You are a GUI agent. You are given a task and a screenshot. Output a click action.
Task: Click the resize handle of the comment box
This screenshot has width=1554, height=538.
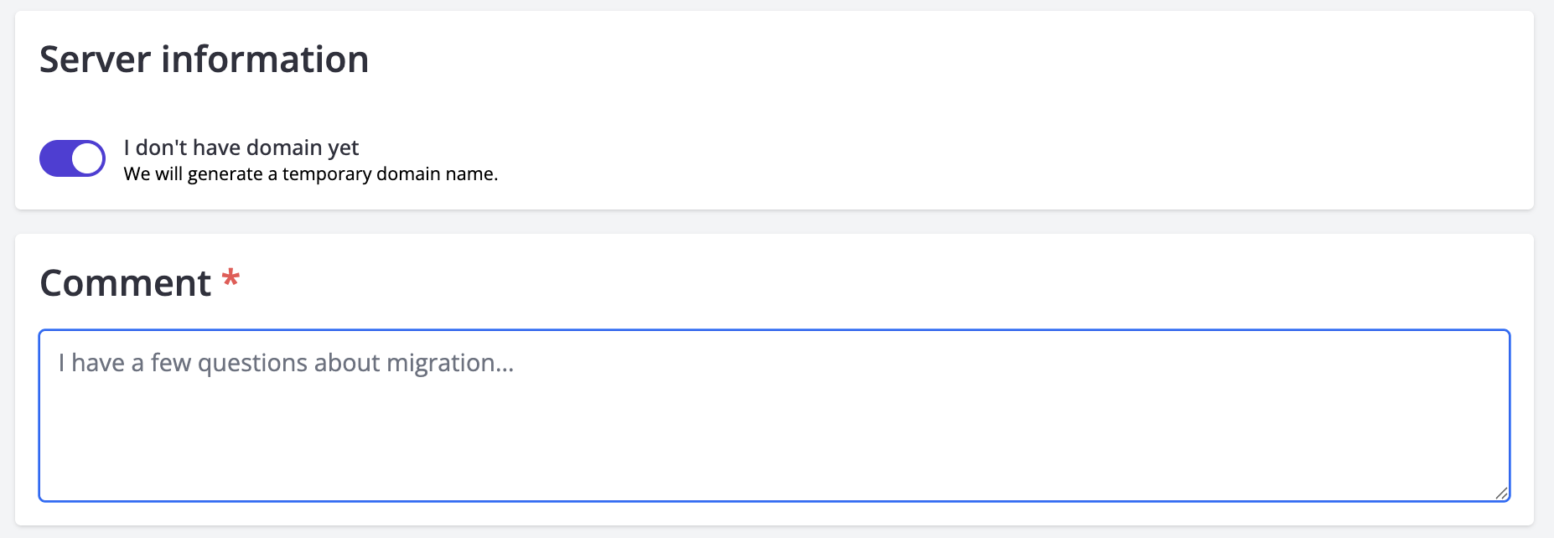1501,493
